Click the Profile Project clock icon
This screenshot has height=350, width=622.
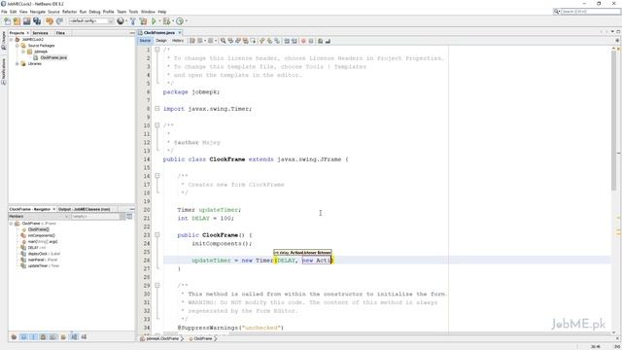pos(180,21)
